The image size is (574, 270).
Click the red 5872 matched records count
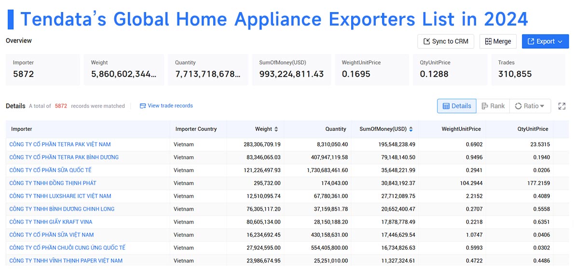pos(61,106)
